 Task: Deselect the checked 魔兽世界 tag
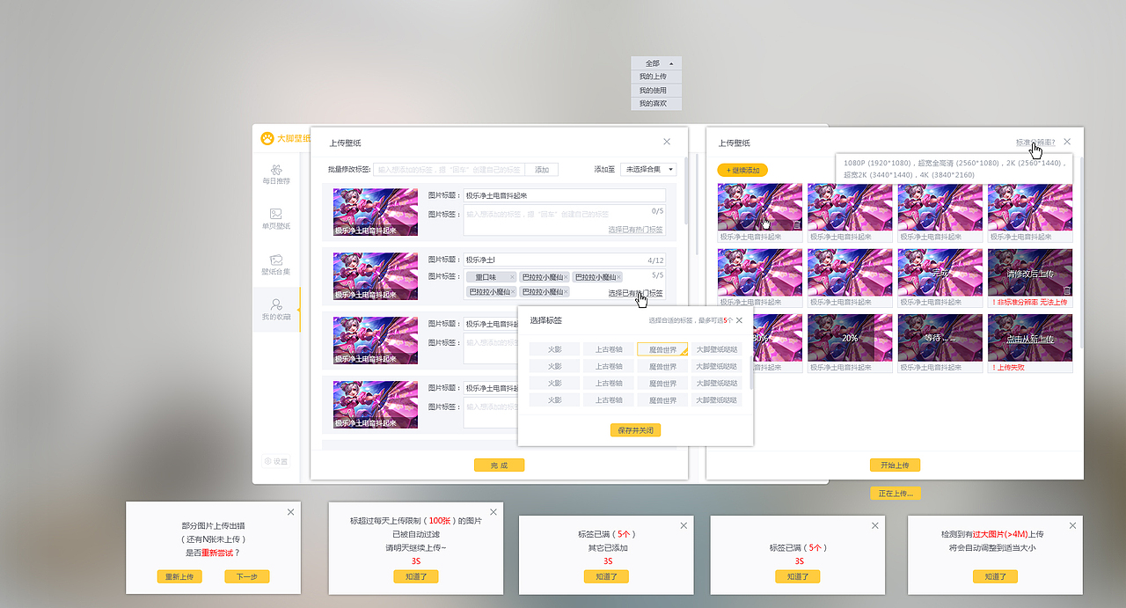(x=662, y=348)
